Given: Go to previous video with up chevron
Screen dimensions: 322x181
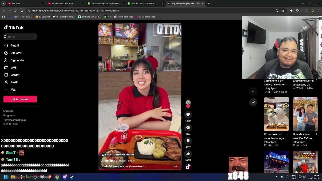Looking at the screenshot, I should 253,91.
